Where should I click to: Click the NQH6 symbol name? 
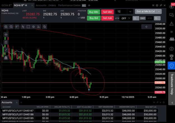click(5, 11)
